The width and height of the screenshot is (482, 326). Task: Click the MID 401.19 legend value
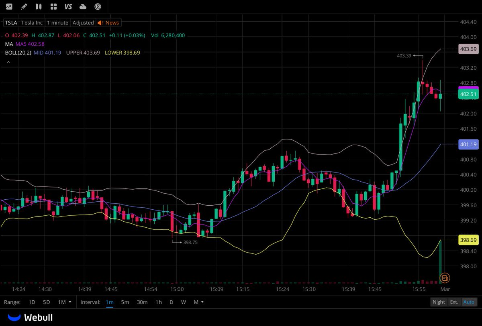47,53
